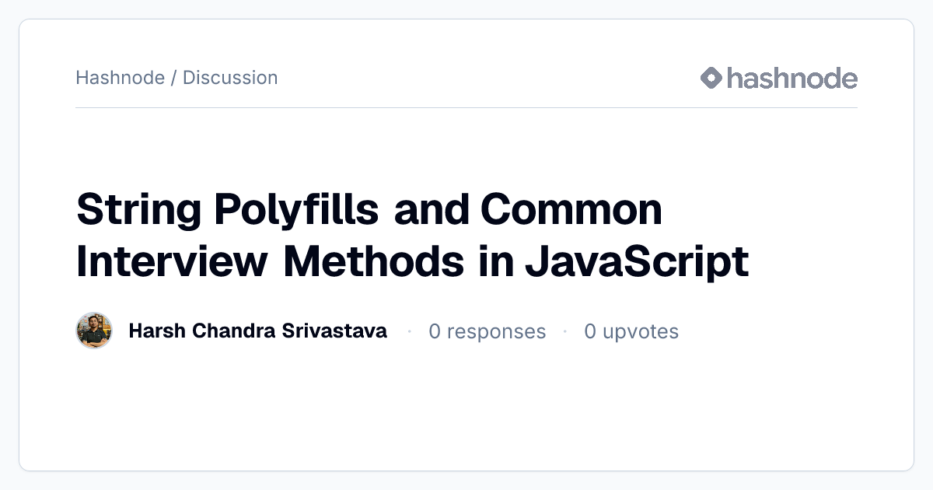
Task: Click the Hashnode diamond logo icon
Action: pos(711,78)
